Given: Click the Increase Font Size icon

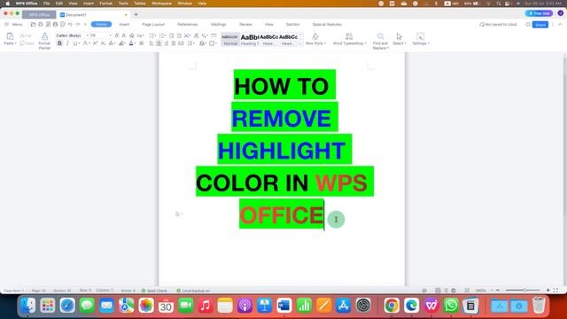Looking at the screenshot, I should coord(117,35).
